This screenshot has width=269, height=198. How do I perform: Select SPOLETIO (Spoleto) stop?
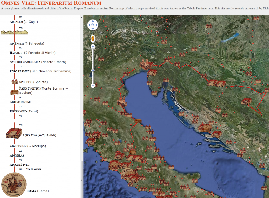(x=33, y=82)
